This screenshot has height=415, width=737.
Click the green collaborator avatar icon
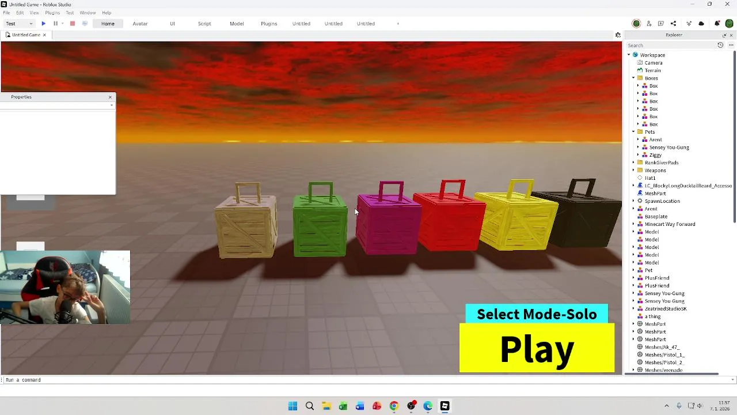[x=636, y=24]
